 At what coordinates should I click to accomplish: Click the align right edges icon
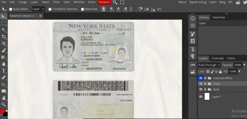pyautogui.click(x=125, y=9)
